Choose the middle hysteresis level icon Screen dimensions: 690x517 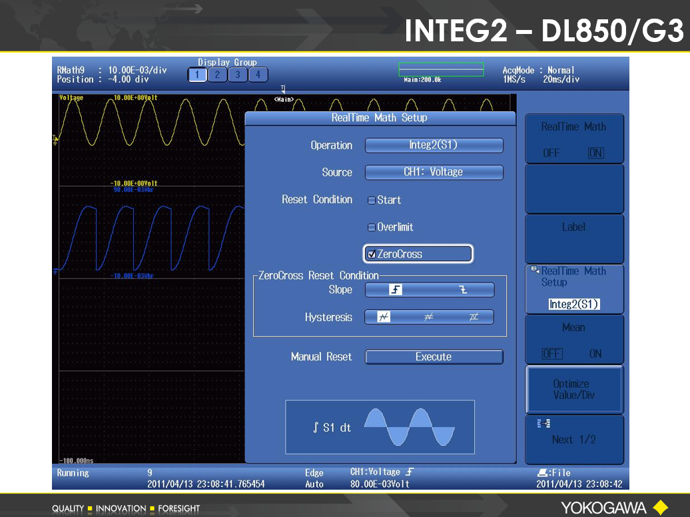pos(429,317)
